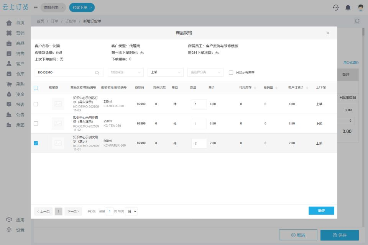Click the search magnifier icon in KC-DEMO field
The image size is (368, 245).
point(97,73)
